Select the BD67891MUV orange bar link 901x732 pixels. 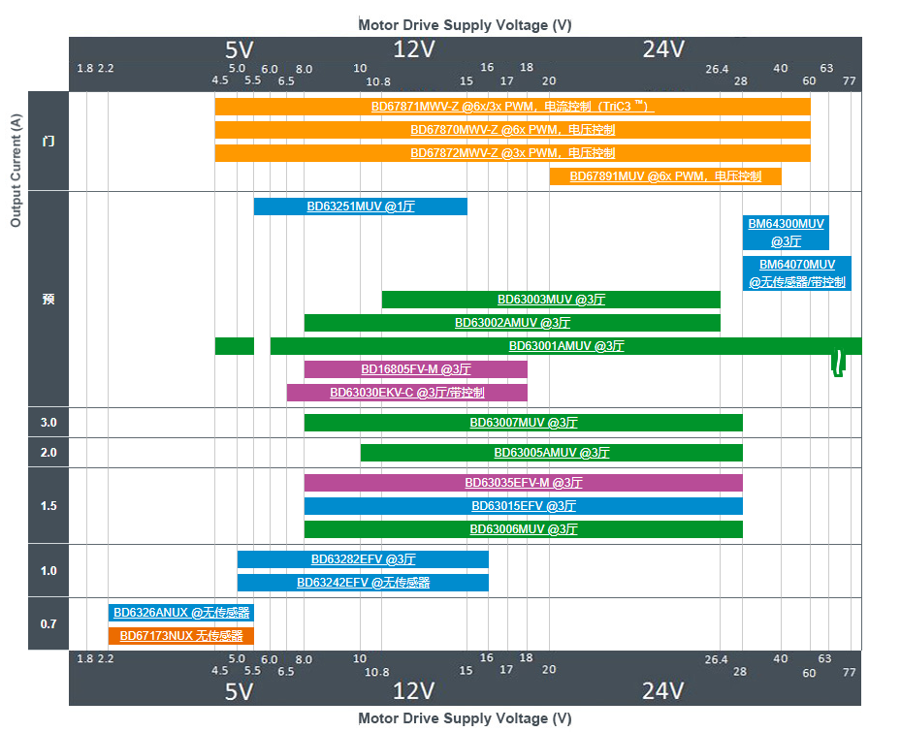click(x=664, y=176)
